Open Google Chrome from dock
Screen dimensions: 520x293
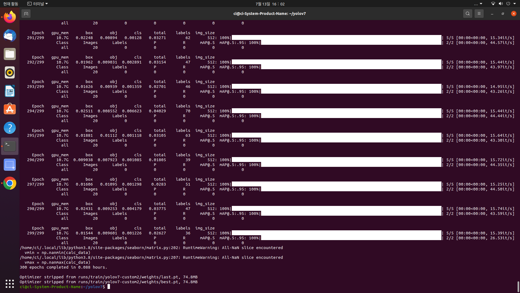click(x=10, y=183)
